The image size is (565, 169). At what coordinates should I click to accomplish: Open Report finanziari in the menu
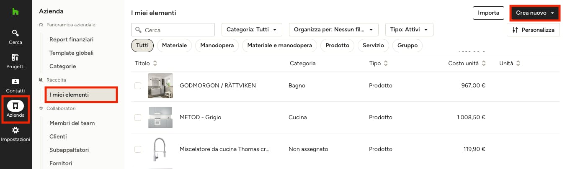click(71, 39)
